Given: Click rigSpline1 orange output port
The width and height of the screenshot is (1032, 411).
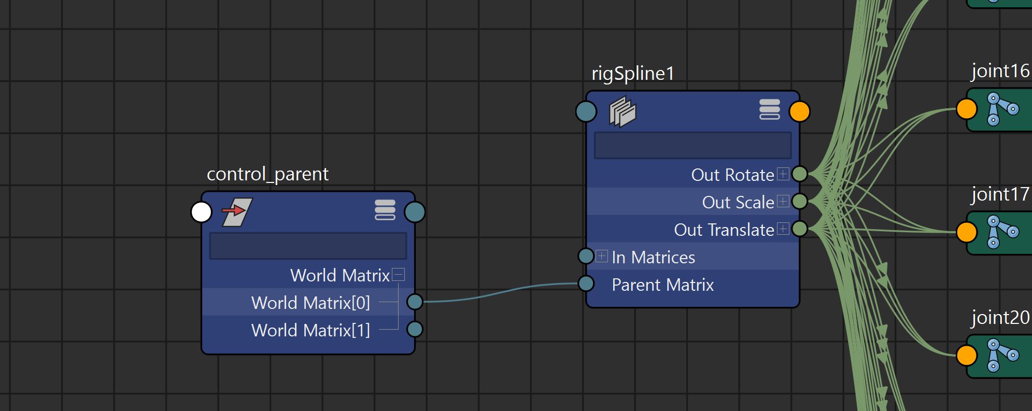Looking at the screenshot, I should coord(799,111).
